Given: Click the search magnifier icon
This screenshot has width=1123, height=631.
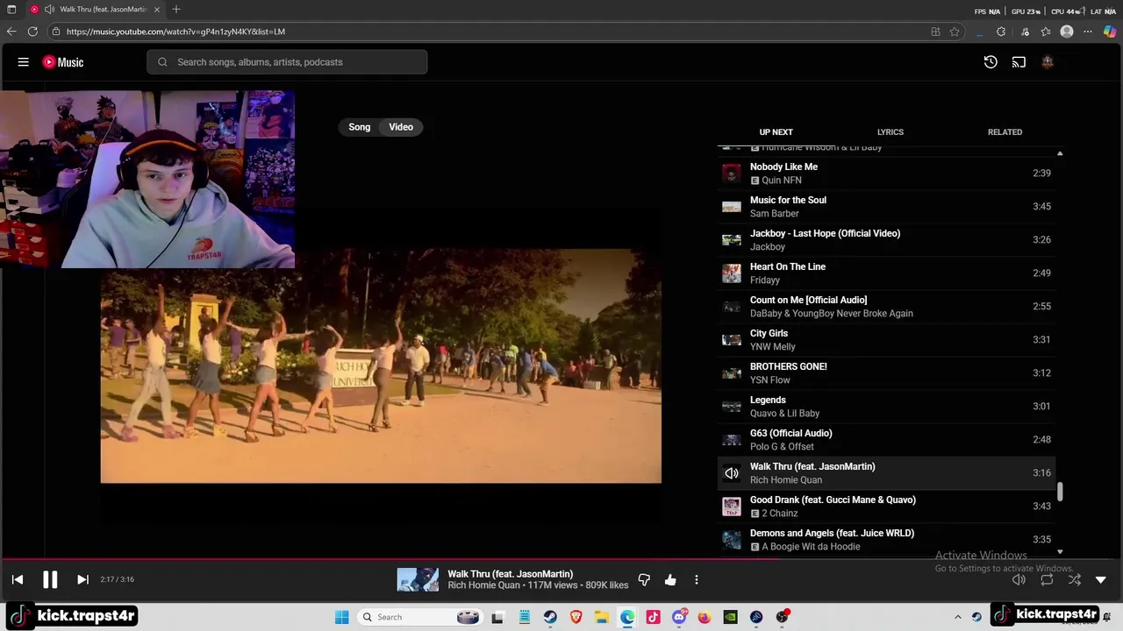Looking at the screenshot, I should 162,62.
